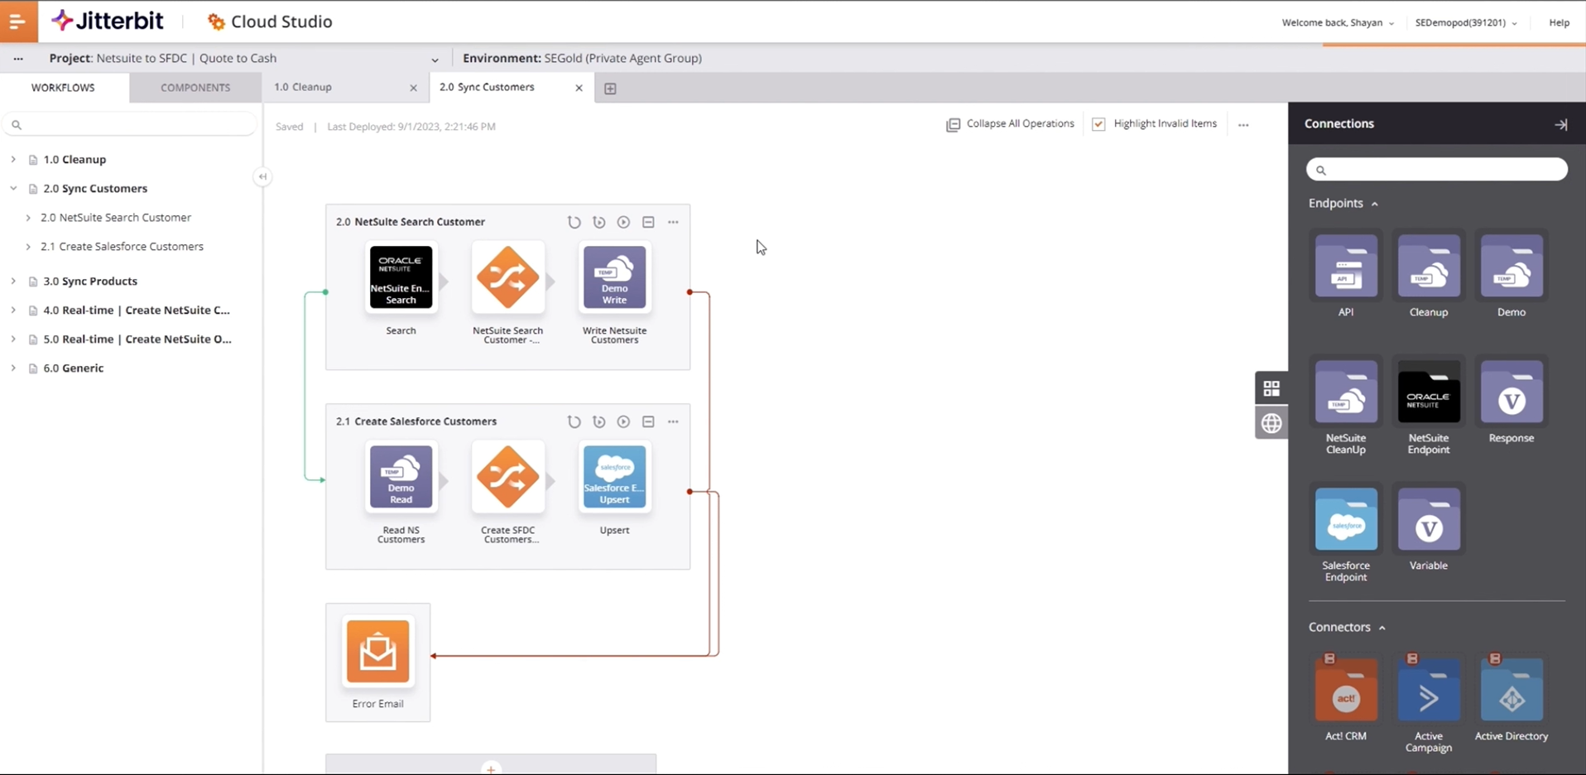
Task: Open the project actions ellipsis menu
Action: point(18,59)
